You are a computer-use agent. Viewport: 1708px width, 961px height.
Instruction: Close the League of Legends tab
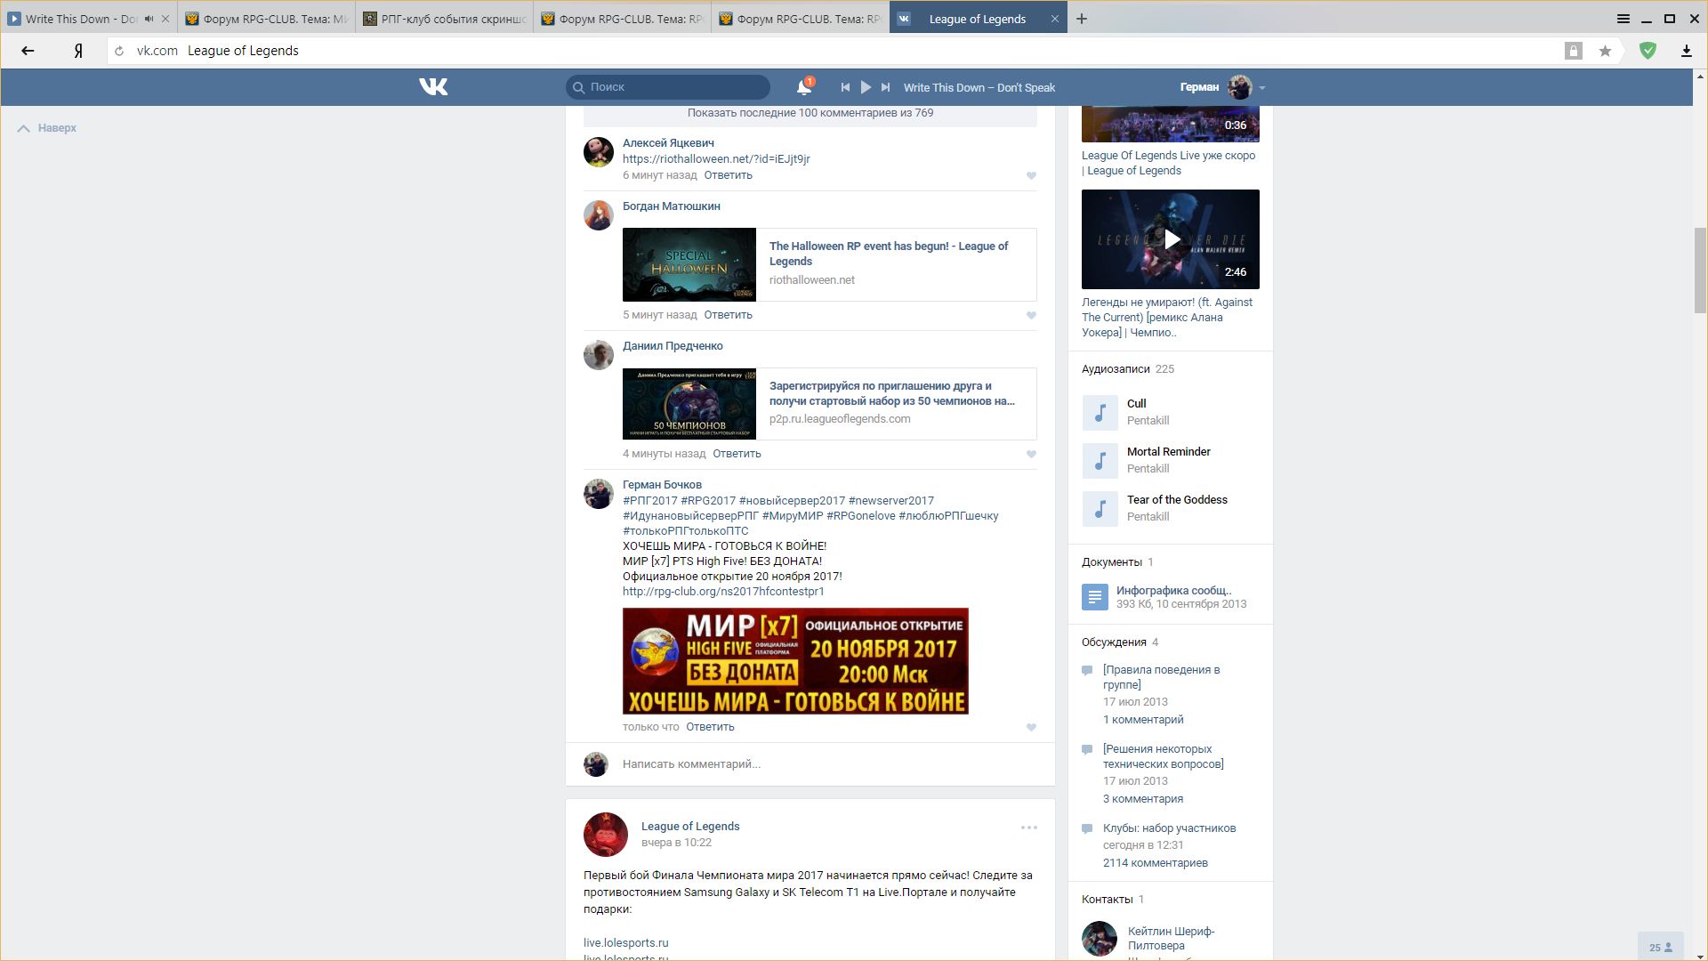tap(1055, 19)
